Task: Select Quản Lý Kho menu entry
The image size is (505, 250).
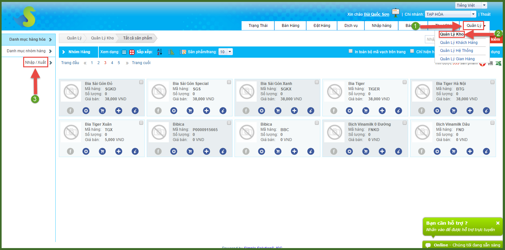Action: [452, 34]
